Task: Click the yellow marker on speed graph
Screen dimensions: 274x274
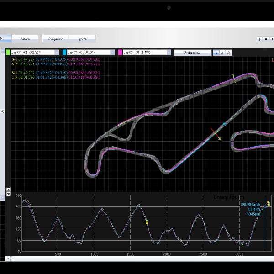Action: click(x=147, y=222)
